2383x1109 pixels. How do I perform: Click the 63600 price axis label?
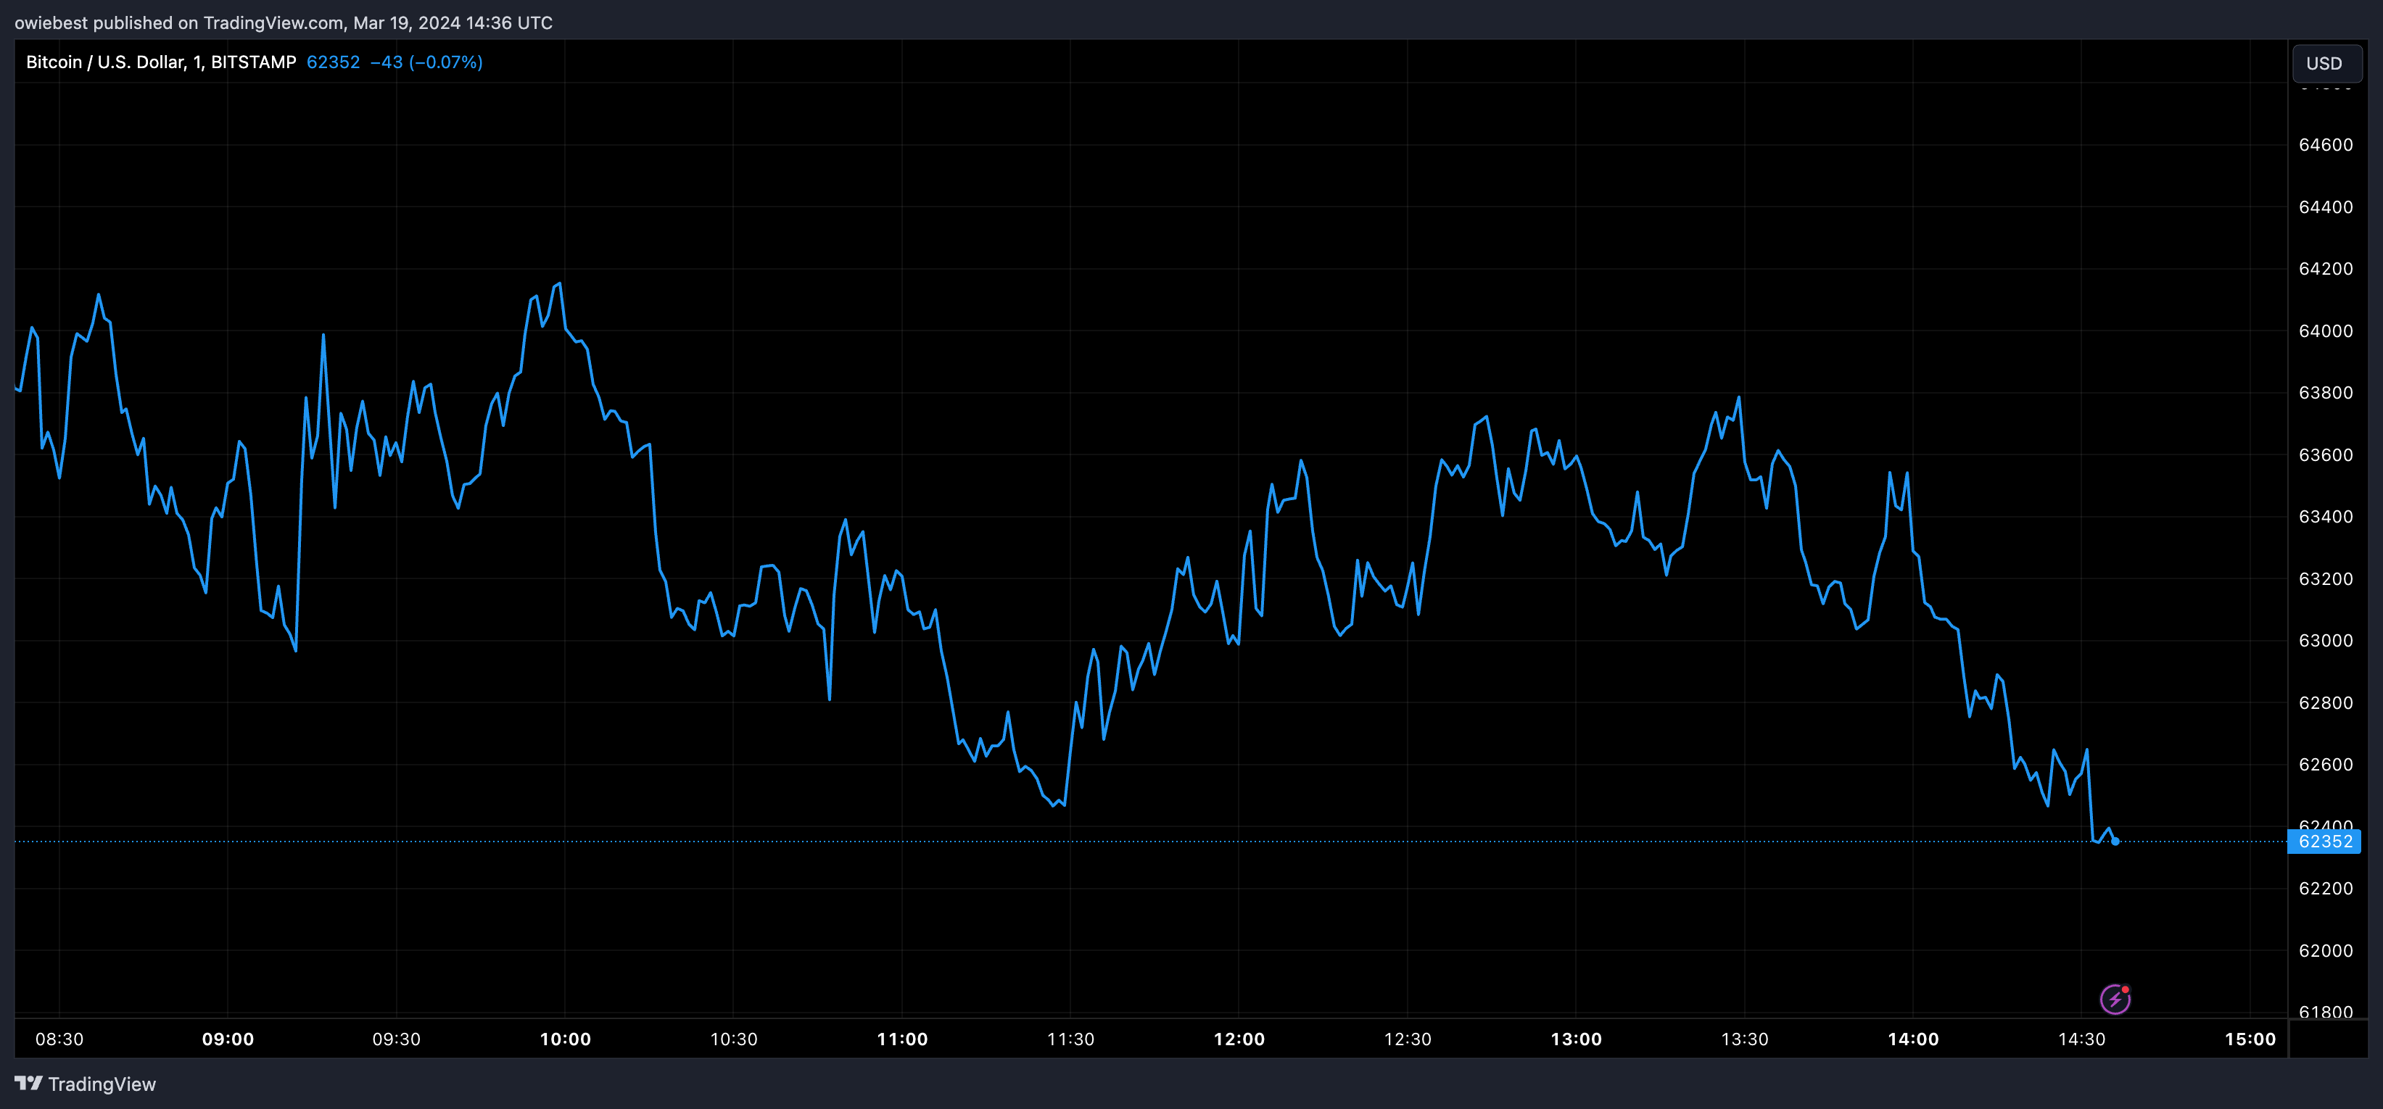pyautogui.click(x=2326, y=454)
